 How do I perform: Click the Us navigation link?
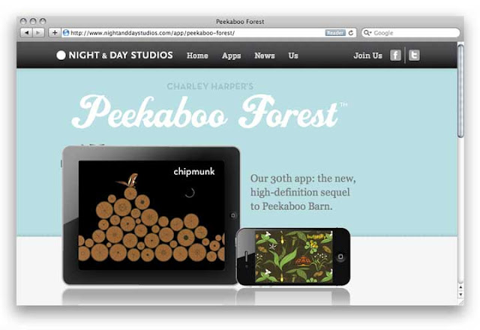[x=293, y=55]
